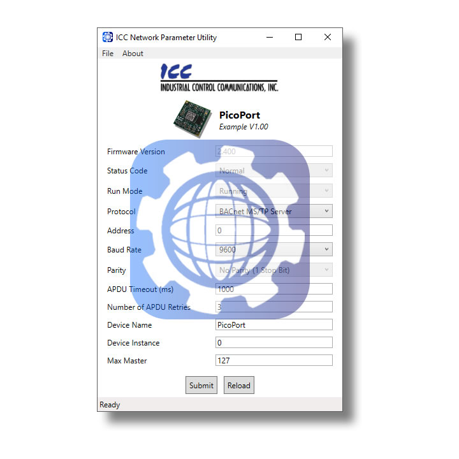Click the ICC app icon in title bar
Viewport: 459px width, 459px height.
(x=108, y=37)
